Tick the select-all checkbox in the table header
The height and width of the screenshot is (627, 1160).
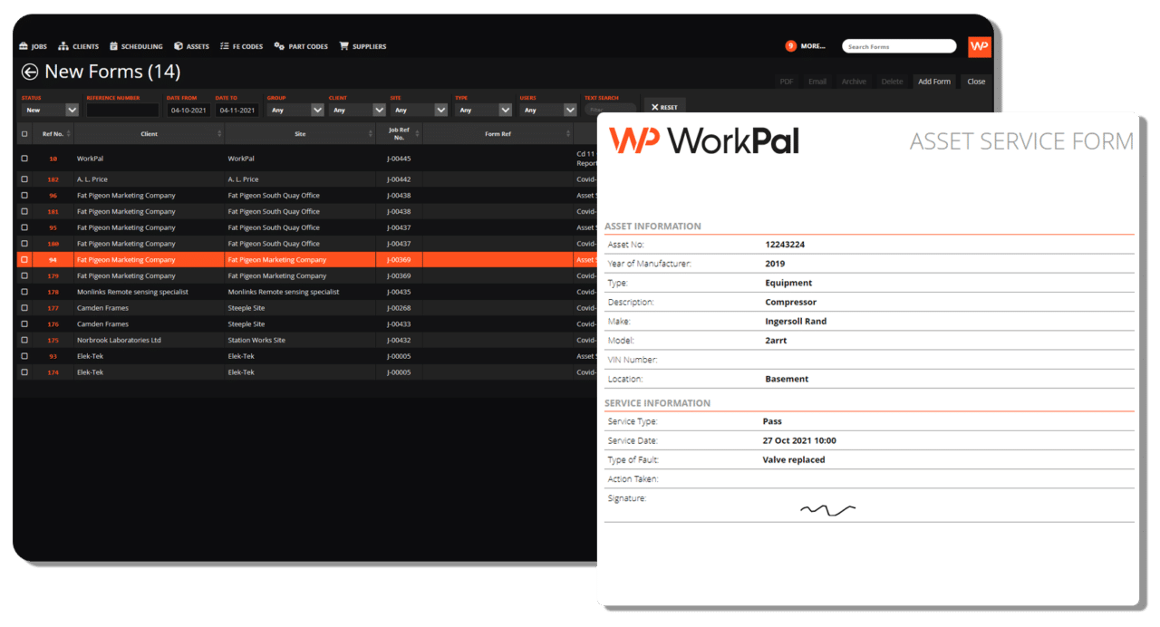[24, 132]
